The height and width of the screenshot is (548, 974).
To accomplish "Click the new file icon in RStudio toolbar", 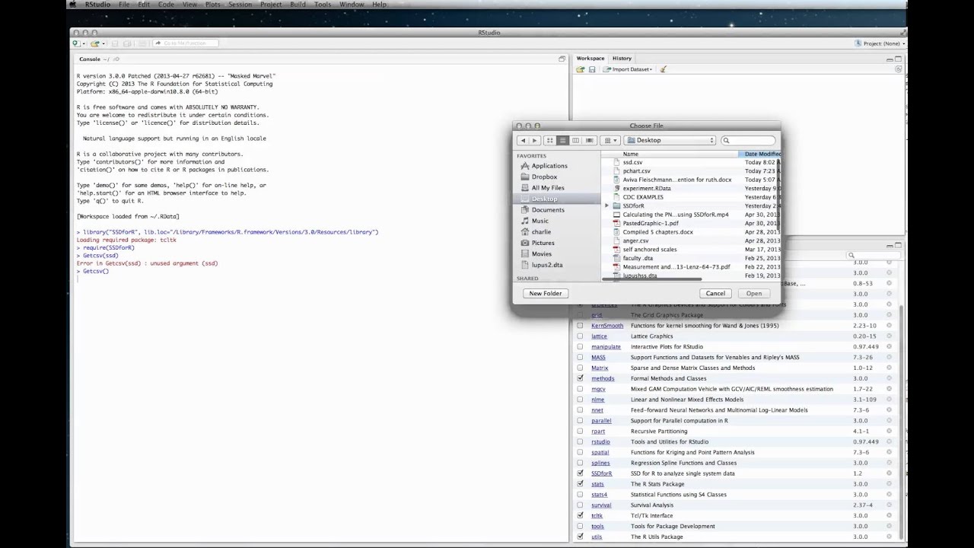I will coord(76,43).
